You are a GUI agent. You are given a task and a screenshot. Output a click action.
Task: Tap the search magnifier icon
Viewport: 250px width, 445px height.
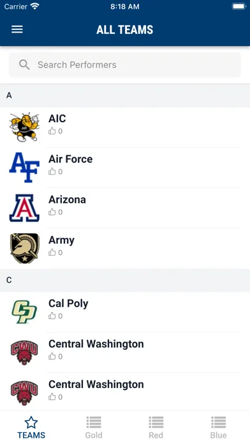tap(24, 65)
